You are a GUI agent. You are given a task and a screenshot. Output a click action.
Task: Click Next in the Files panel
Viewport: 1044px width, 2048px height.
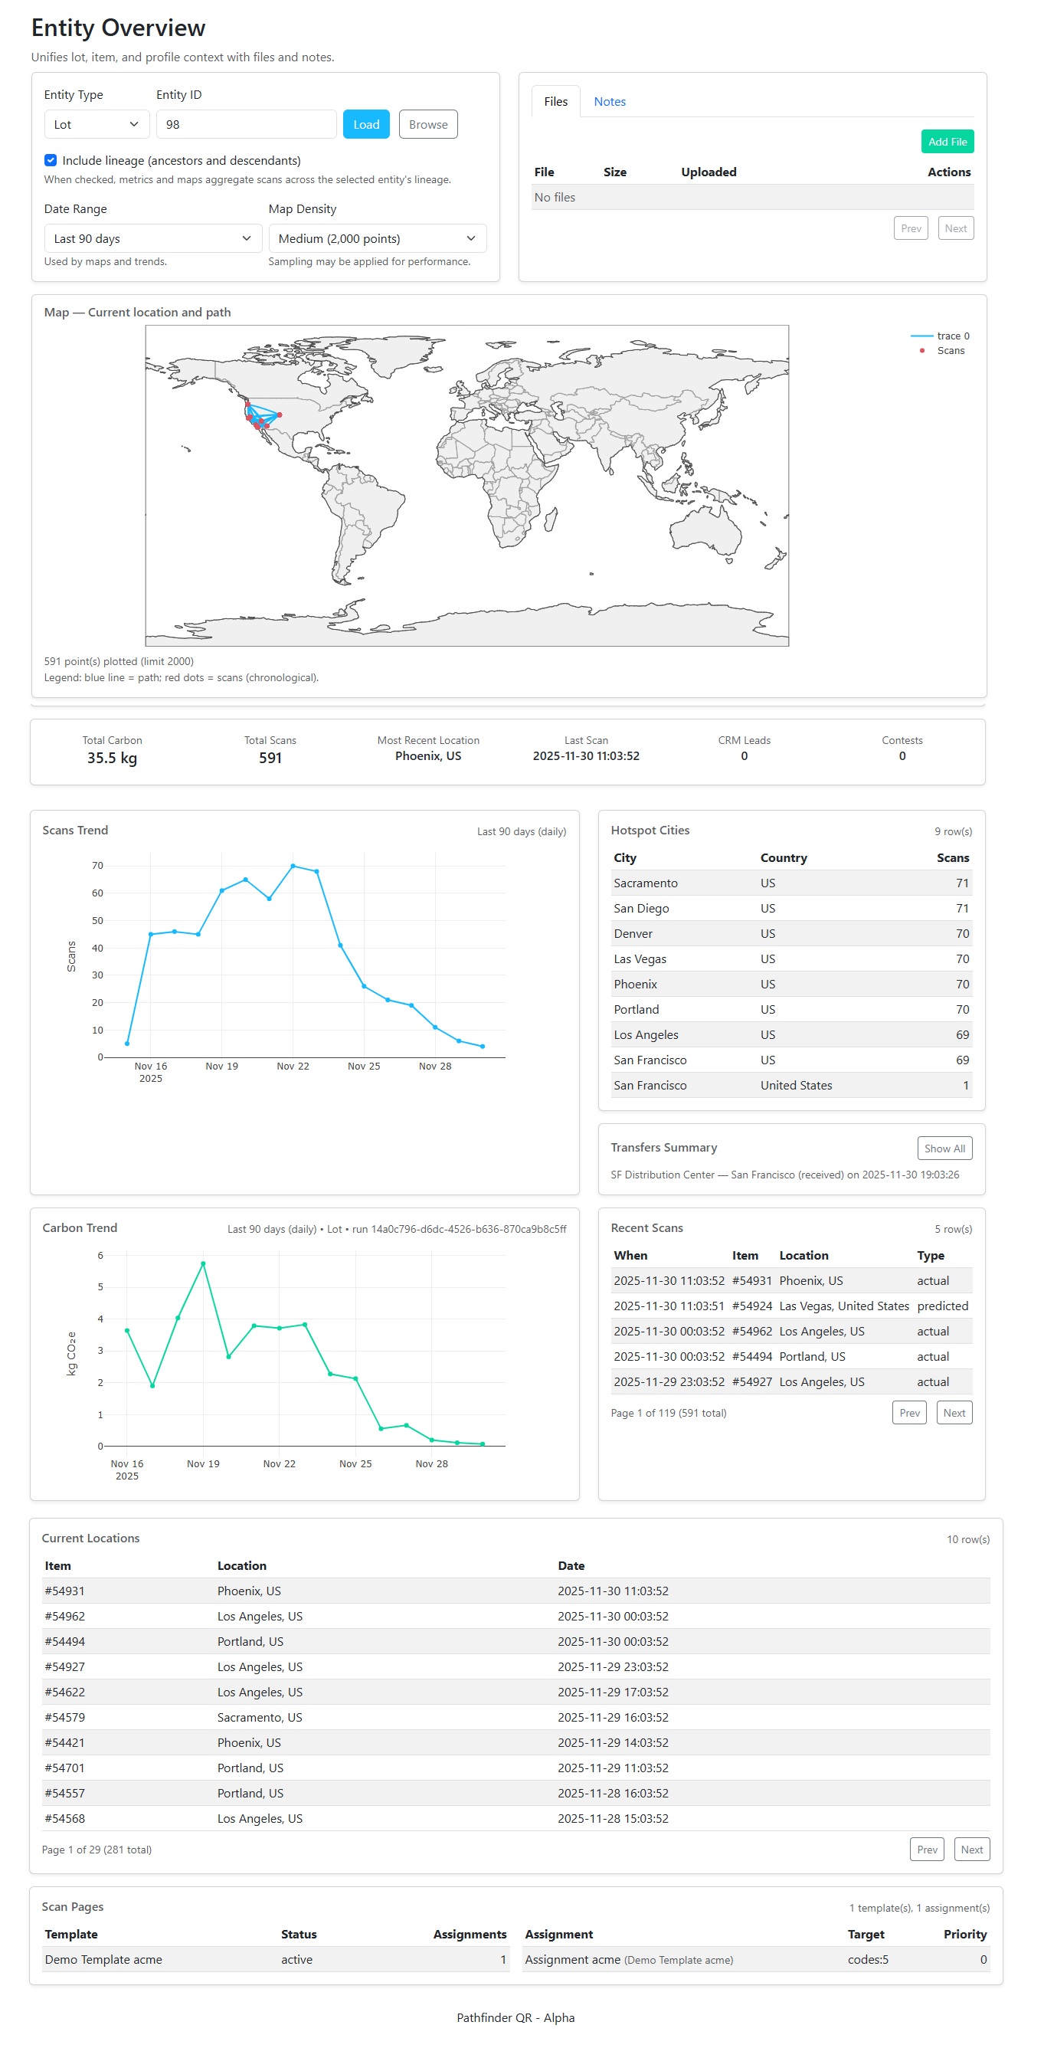click(x=956, y=229)
